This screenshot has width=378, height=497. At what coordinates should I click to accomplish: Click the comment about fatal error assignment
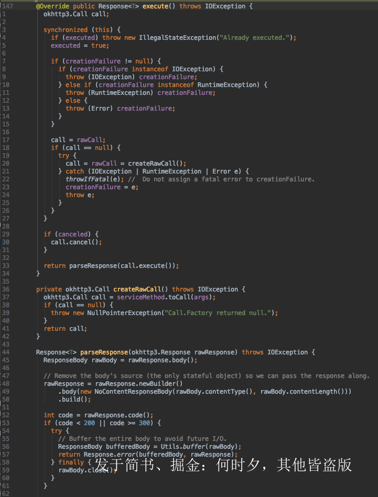click(x=228, y=179)
